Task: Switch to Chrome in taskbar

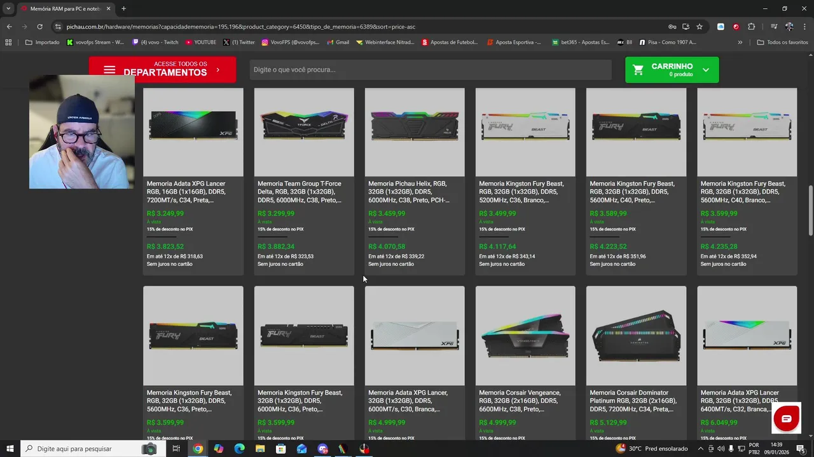Action: point(198,449)
